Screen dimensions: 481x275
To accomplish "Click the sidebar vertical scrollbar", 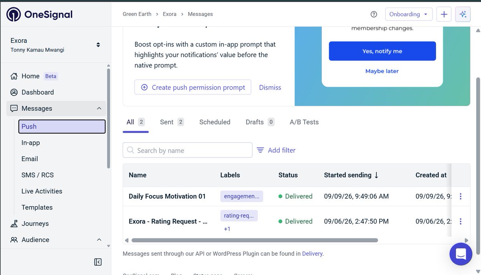I will click(109, 118).
